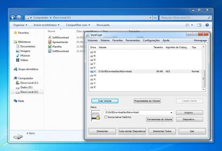Click the refresh icon beside address bar
Image resolution: width=222 pixels, height=151 pixels.
point(155,18)
